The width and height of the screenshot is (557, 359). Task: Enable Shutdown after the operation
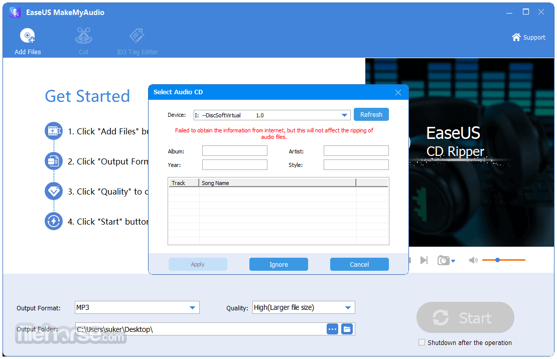point(422,342)
